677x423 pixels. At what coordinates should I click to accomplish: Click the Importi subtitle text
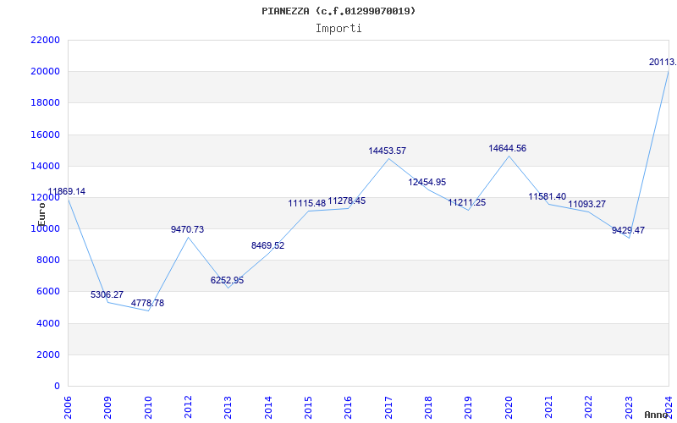point(338,28)
